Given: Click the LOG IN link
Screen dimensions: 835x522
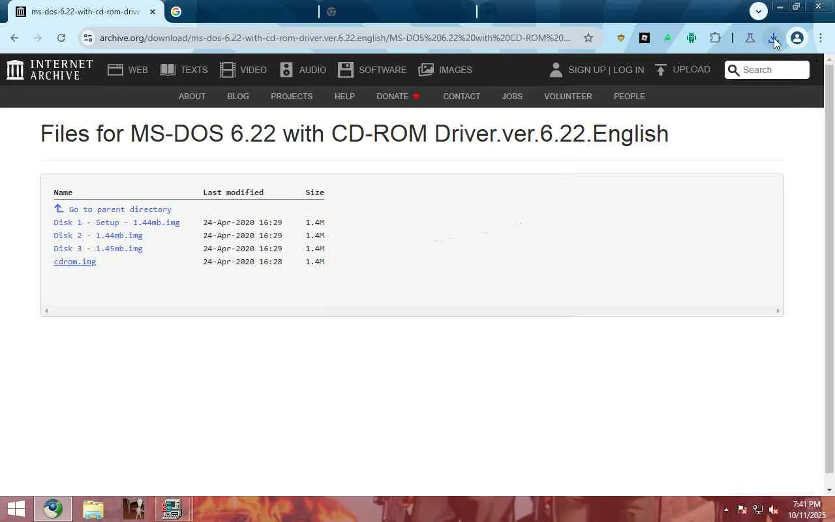Looking at the screenshot, I should [x=628, y=70].
